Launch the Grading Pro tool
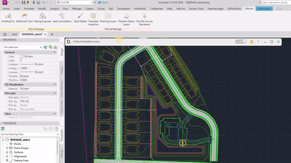 coord(8,18)
